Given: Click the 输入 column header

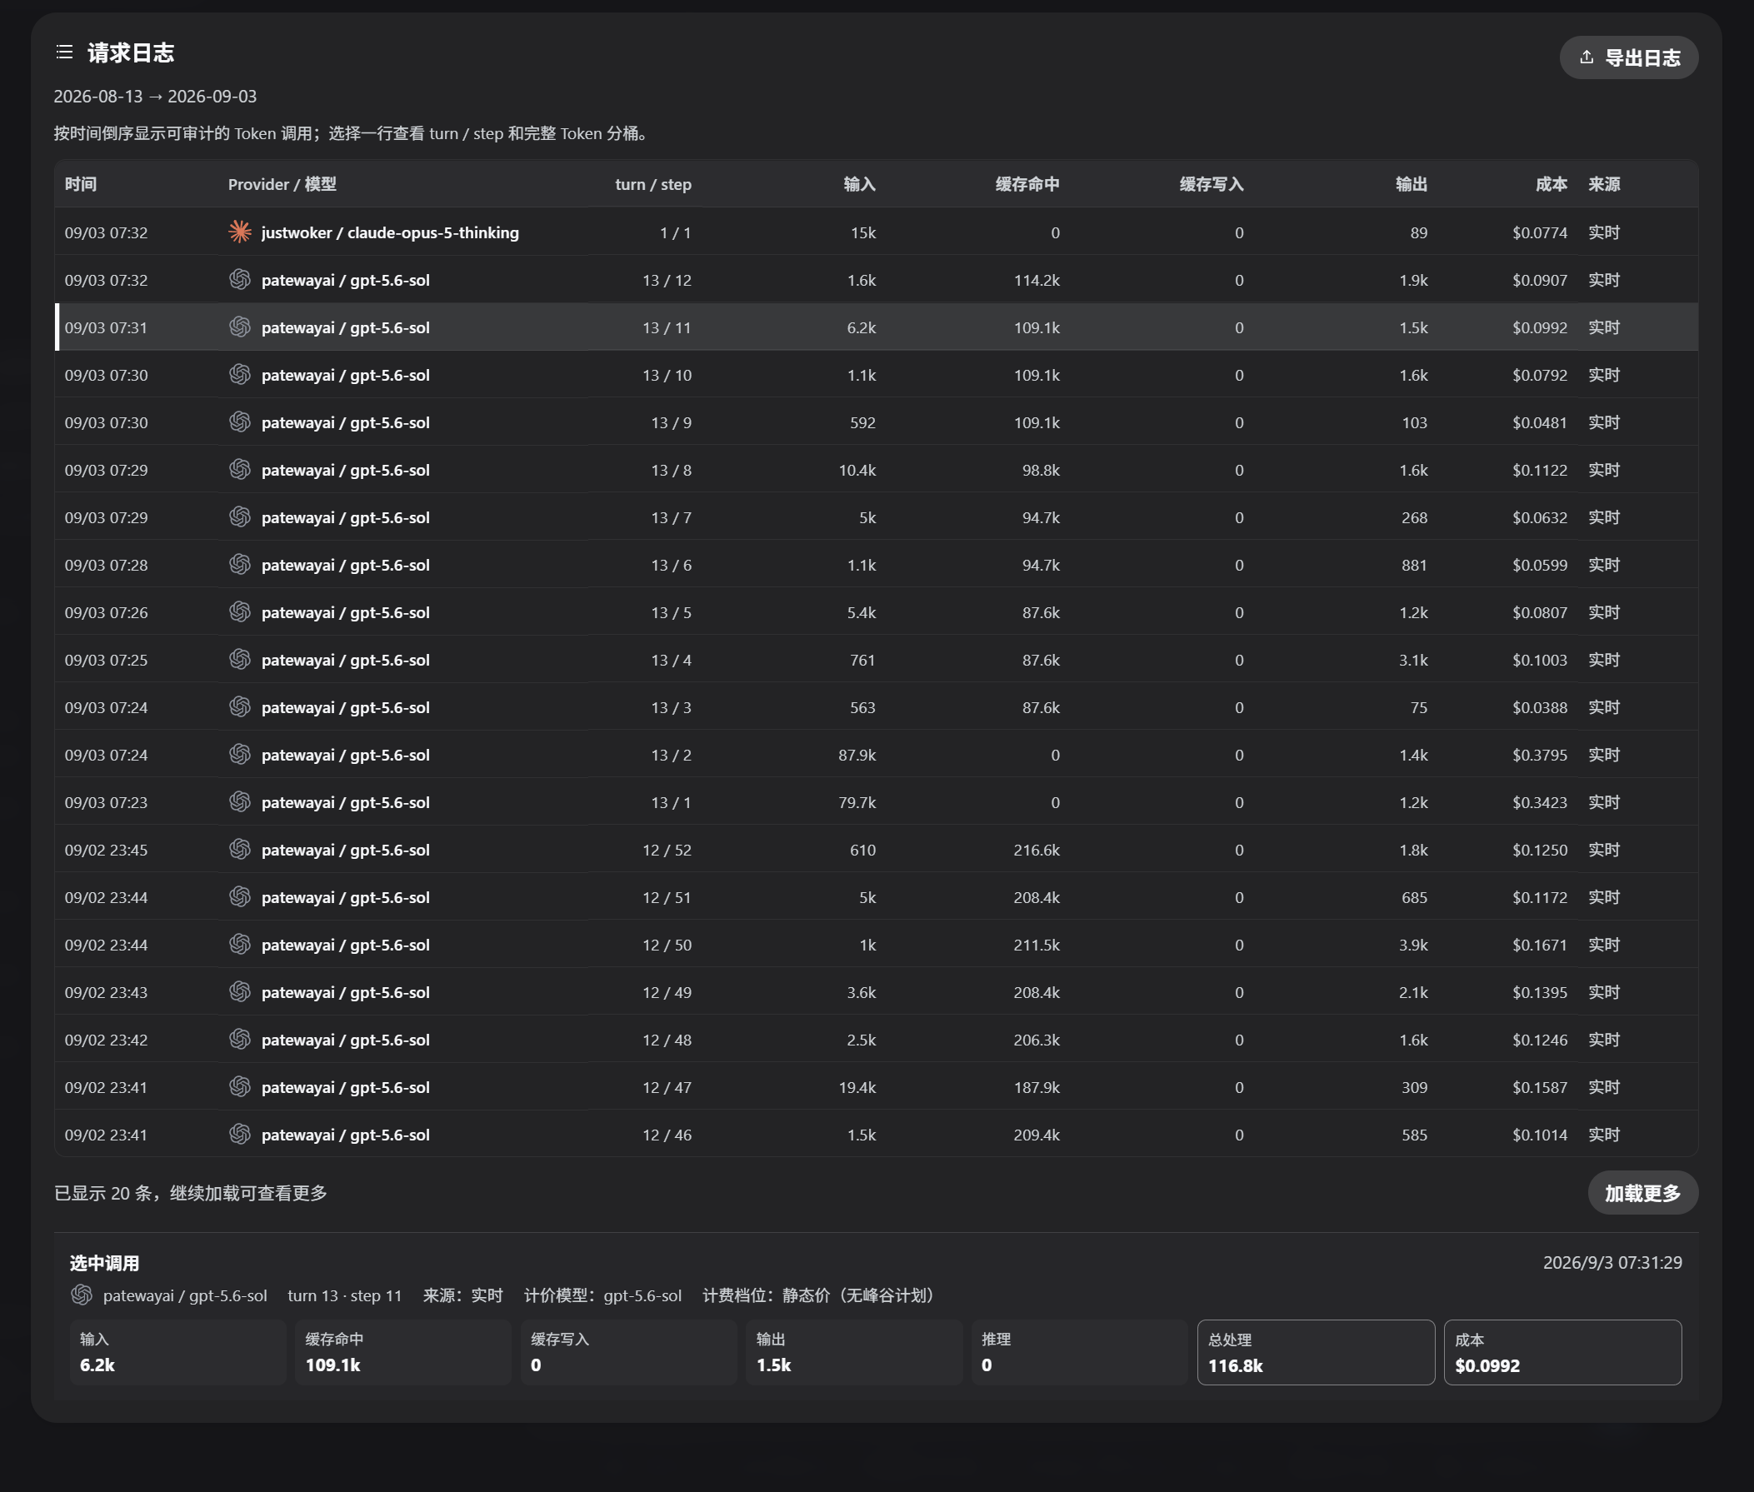Looking at the screenshot, I should [859, 183].
